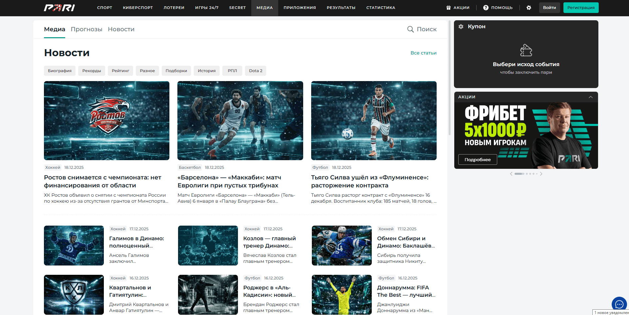Select the first promo carousel indicator
629x315 pixels.
(519, 174)
